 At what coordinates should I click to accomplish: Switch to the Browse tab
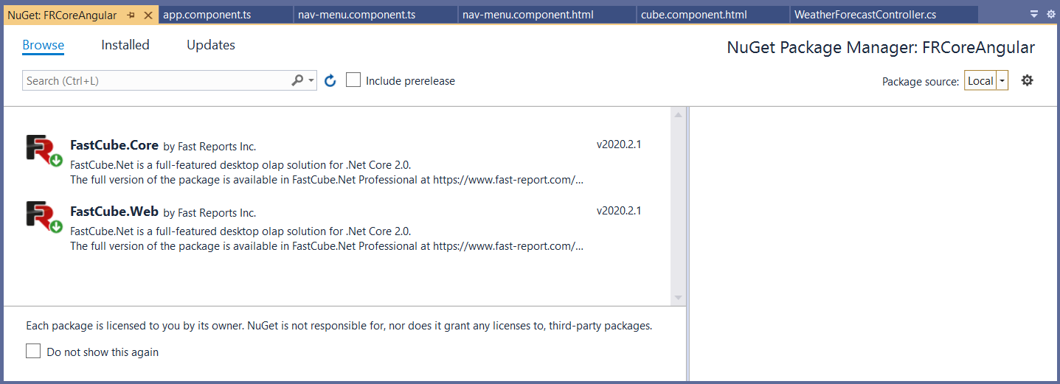(43, 45)
